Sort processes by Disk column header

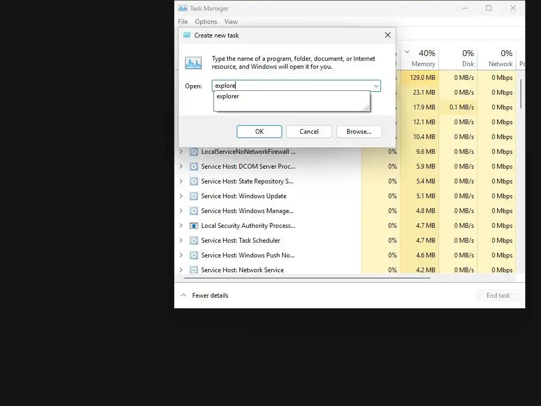(458, 58)
